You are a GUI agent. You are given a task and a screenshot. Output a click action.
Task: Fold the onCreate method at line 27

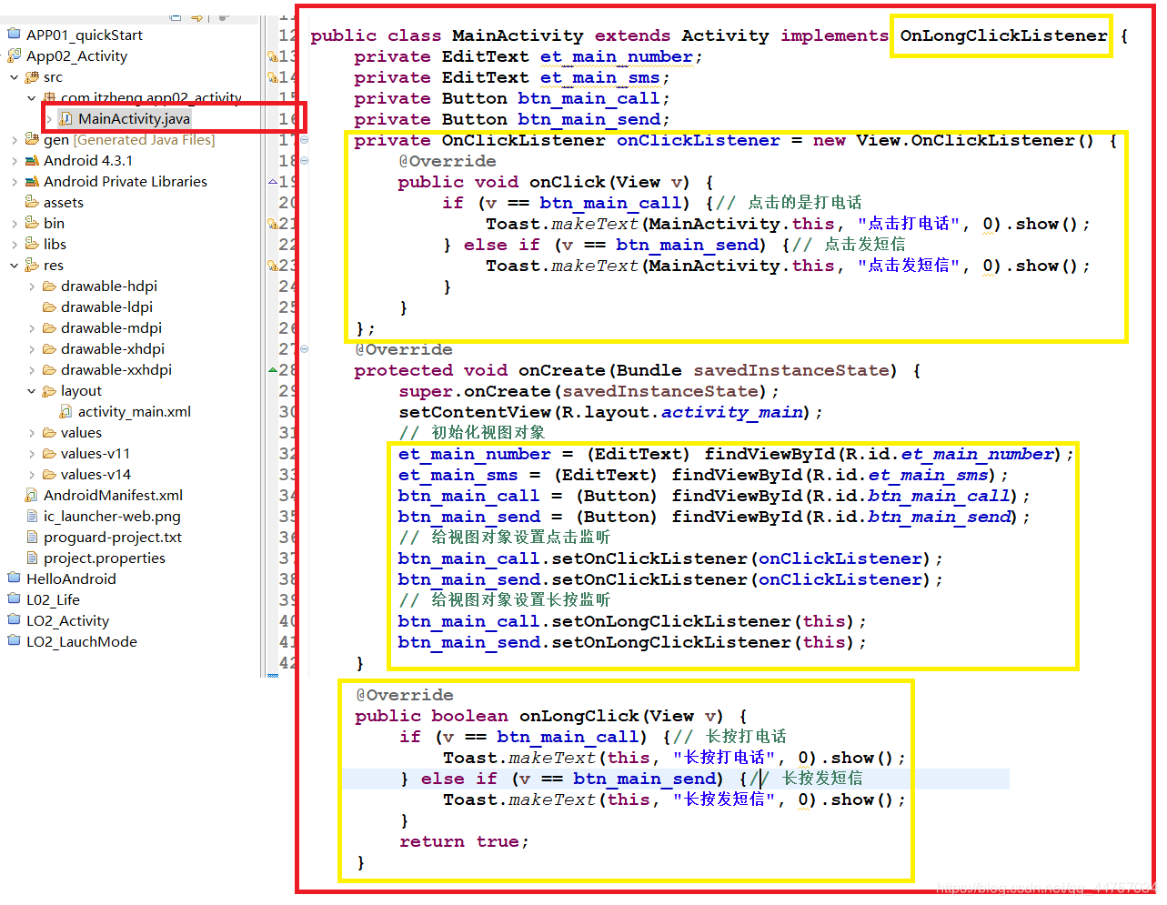click(x=305, y=349)
